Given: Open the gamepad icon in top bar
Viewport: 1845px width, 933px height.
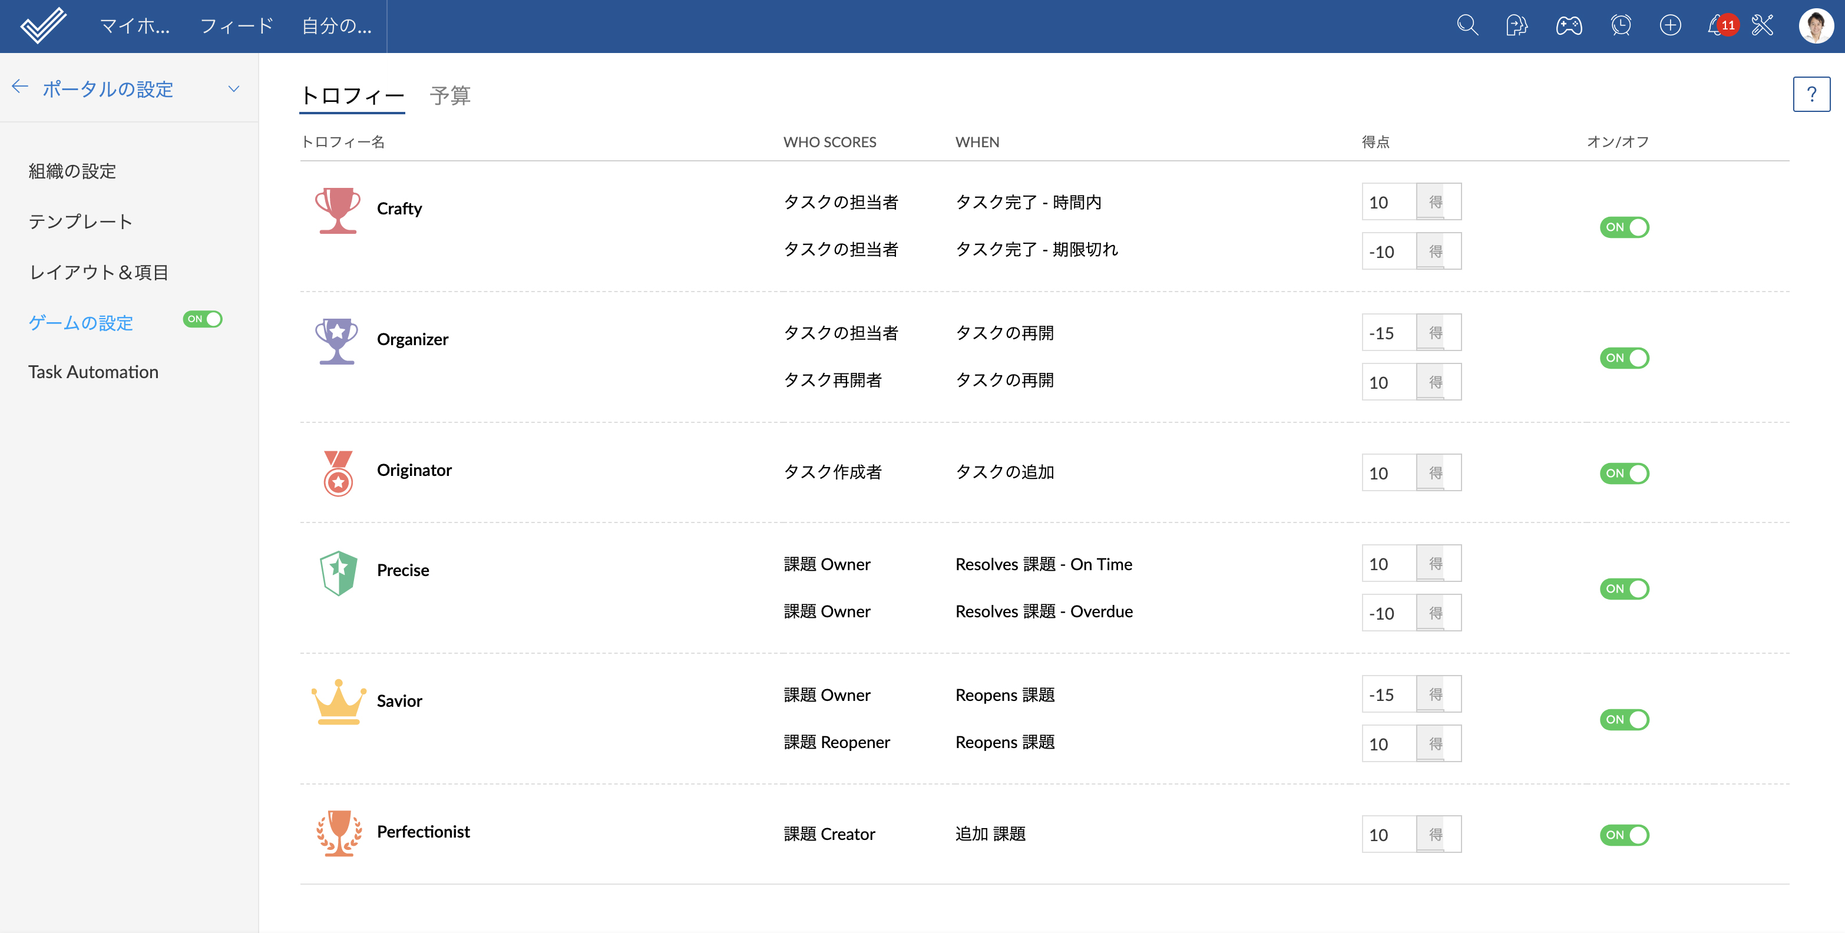Looking at the screenshot, I should tap(1569, 26).
